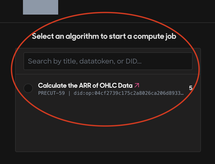Click the compute job words in the heading

[155, 36]
